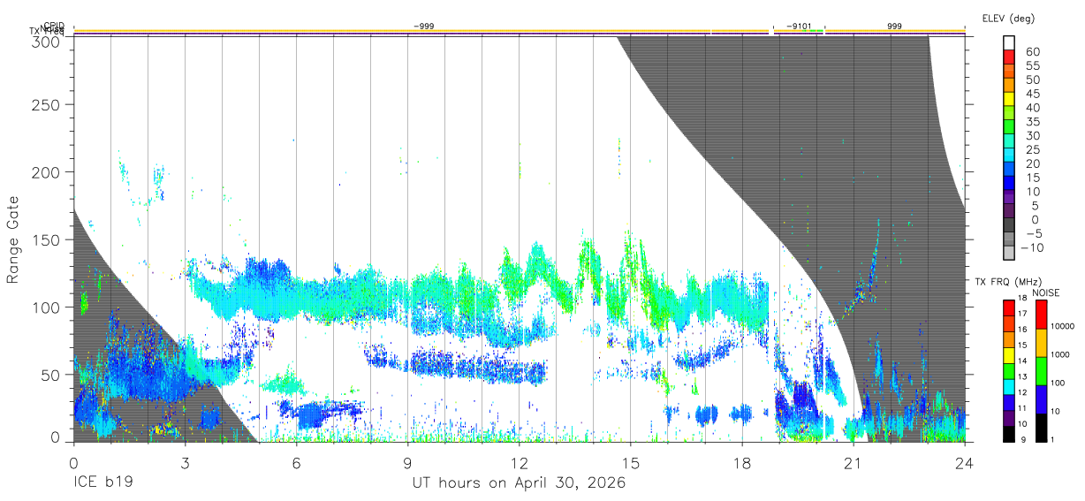Image resolution: width=1085 pixels, height=501 pixels.
Task: Click the '13' label on TX FRQ scale
Action: pos(1021,376)
